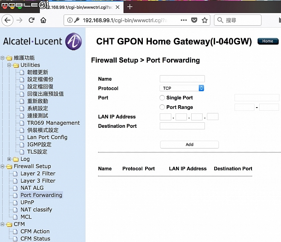This screenshot has width=281, height=242.
Task: Click the 搜尋 search box
Action: (x=237, y=20)
